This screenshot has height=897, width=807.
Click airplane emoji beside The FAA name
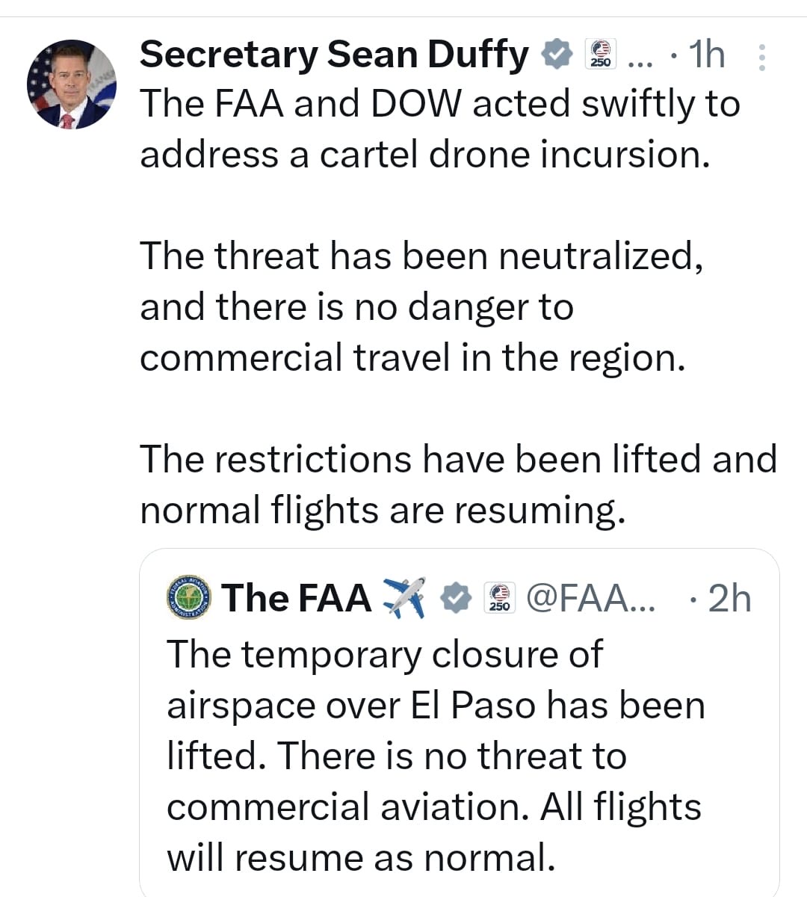(404, 597)
